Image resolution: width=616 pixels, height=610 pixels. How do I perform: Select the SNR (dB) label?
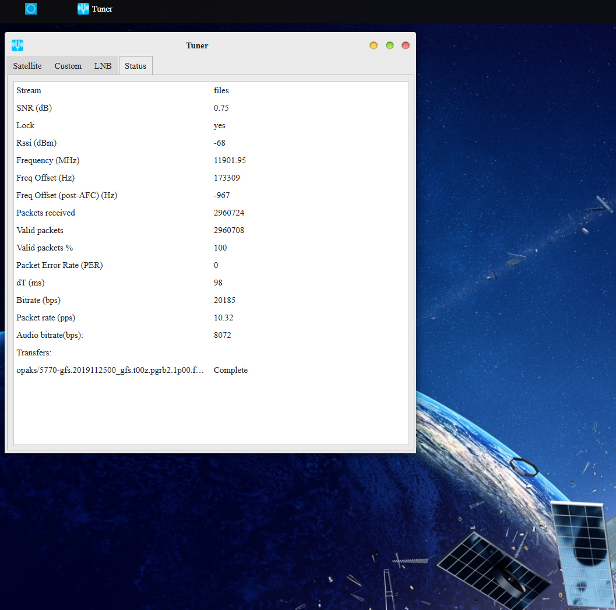34,108
